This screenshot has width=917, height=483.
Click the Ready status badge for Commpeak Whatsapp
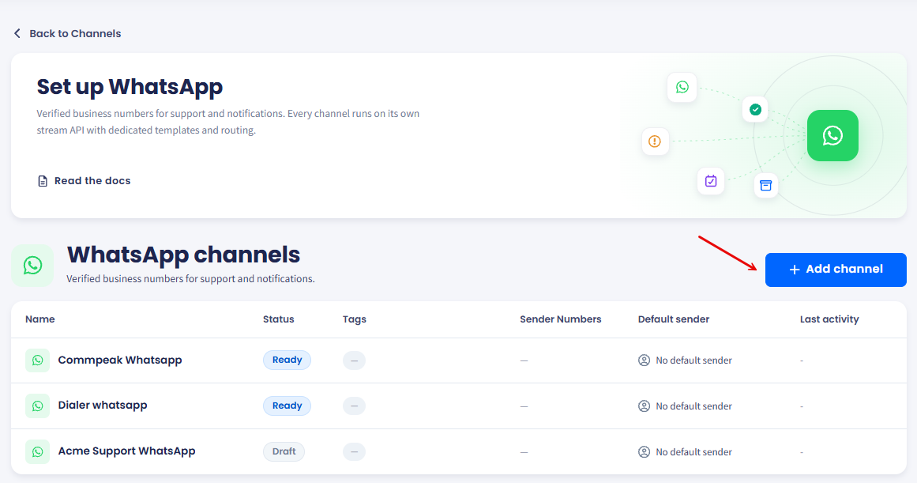click(288, 360)
